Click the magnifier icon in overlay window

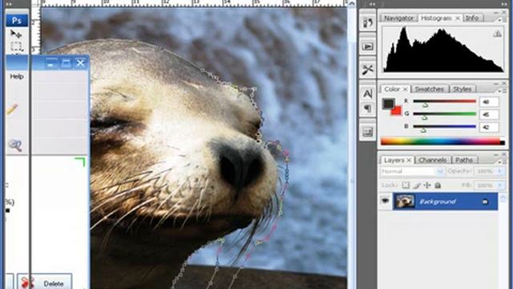[15, 145]
